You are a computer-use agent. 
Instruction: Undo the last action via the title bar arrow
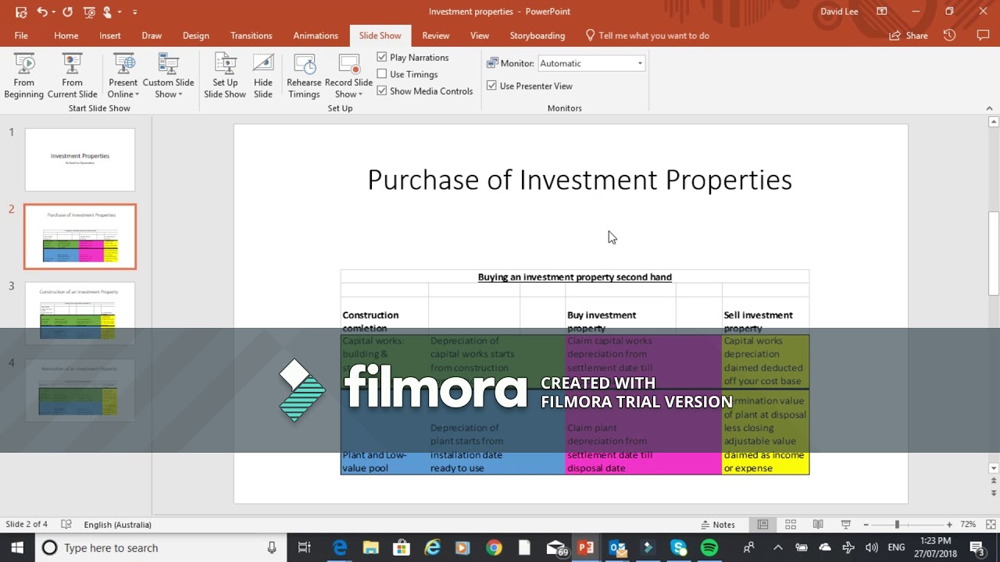42,12
